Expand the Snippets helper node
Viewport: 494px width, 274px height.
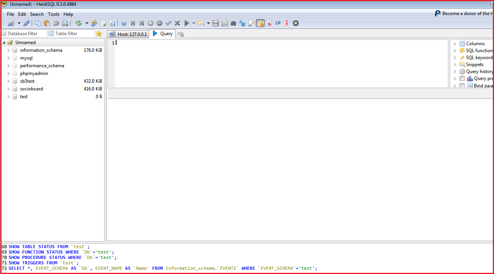click(x=455, y=65)
